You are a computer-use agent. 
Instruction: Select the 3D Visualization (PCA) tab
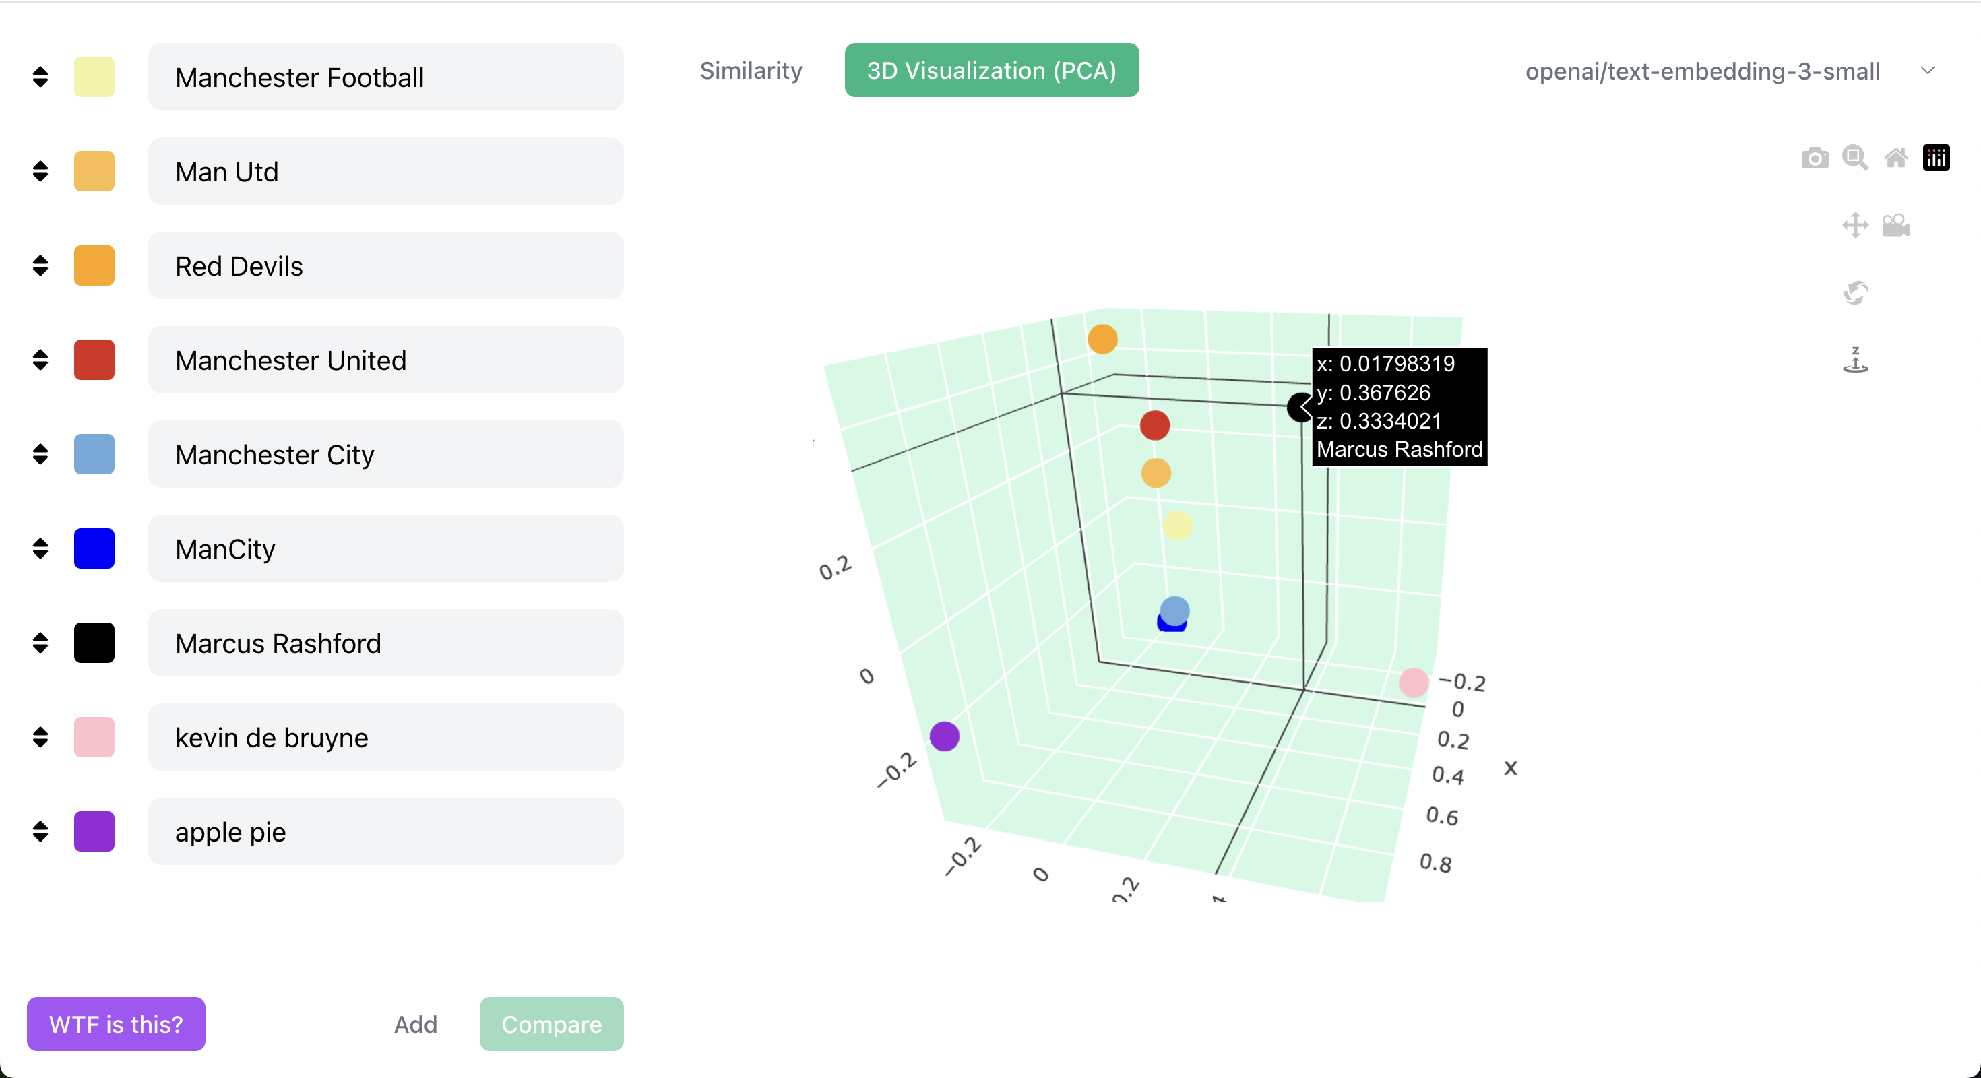coord(991,71)
